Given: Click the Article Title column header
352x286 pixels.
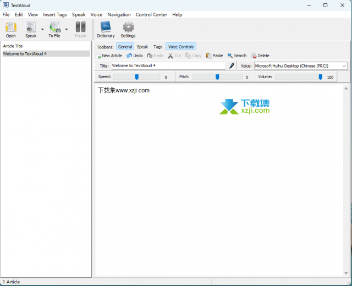Looking at the screenshot, I should (13, 46).
